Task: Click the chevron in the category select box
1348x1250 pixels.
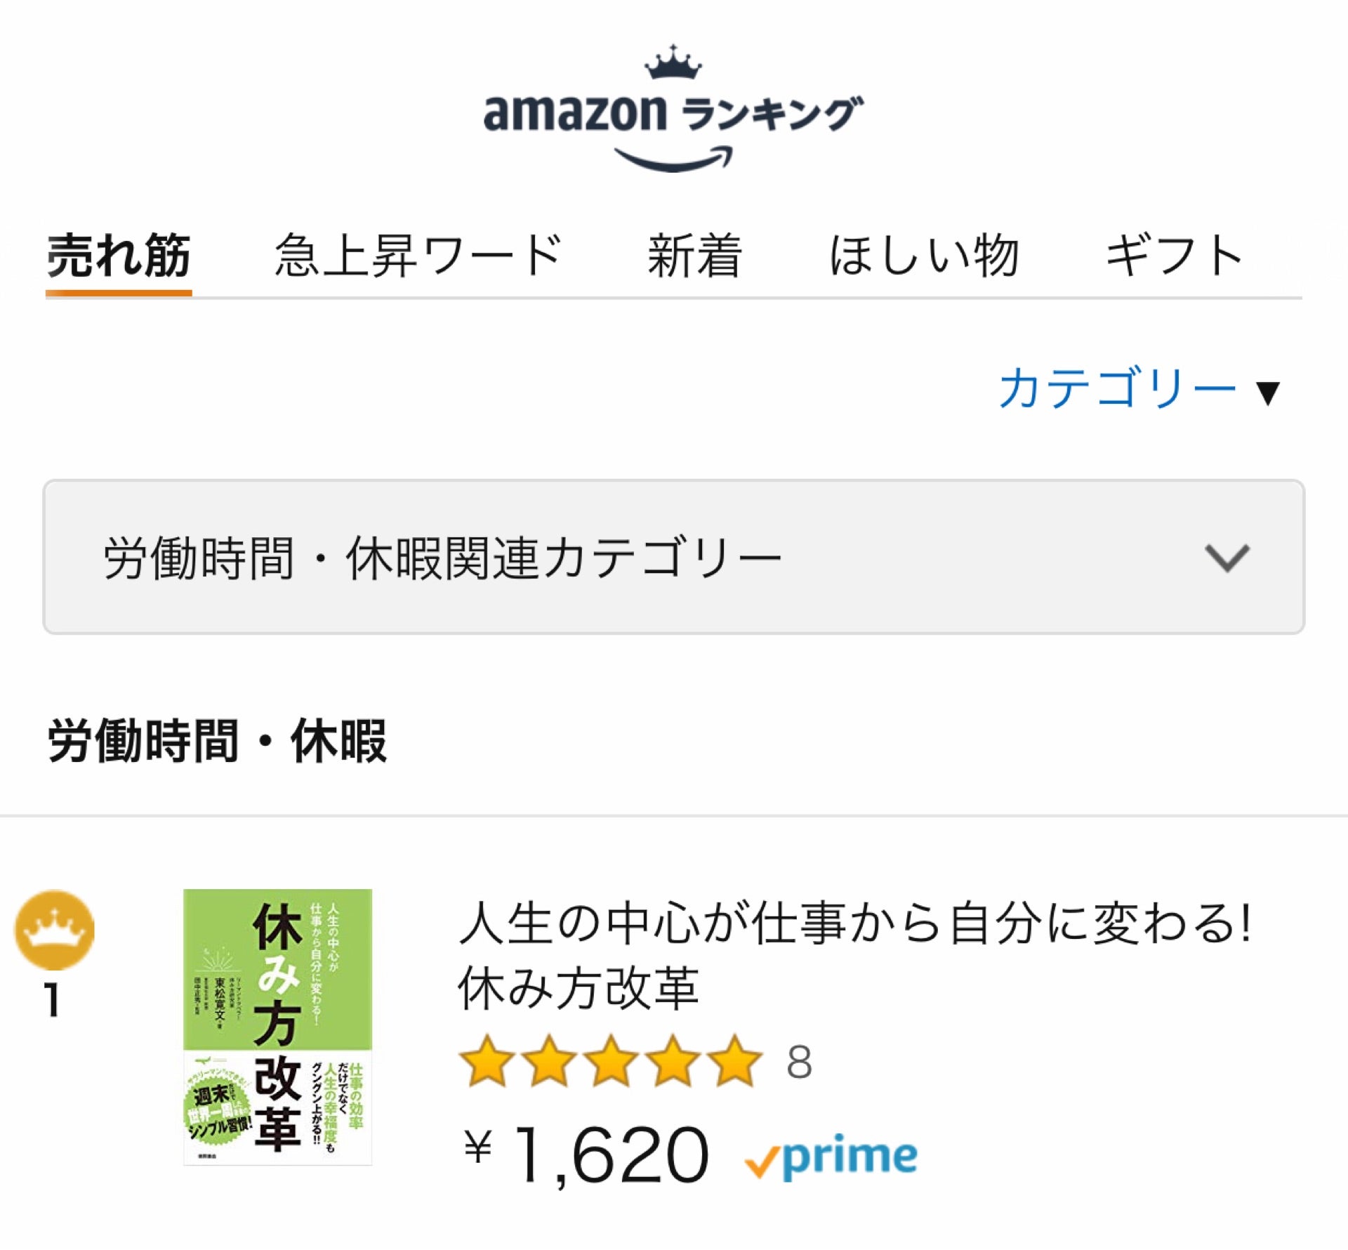Action: [1227, 558]
